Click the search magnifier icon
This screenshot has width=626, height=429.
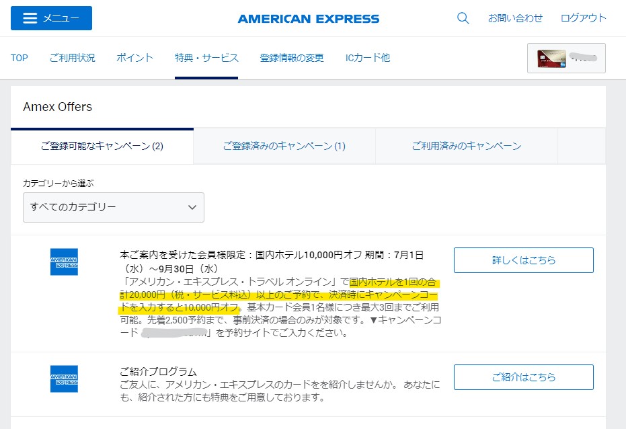point(463,18)
